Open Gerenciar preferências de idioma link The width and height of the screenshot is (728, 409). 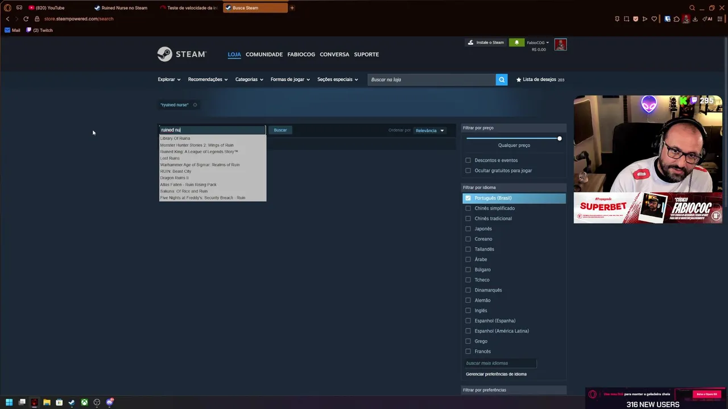(496, 374)
